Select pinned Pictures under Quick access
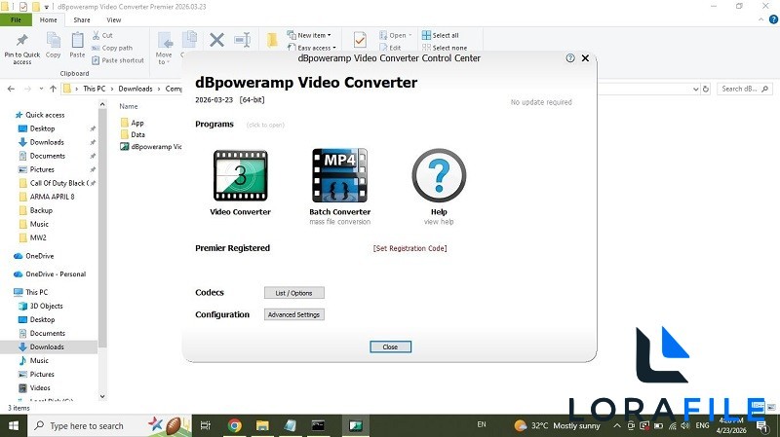Image resolution: width=780 pixels, height=437 pixels. point(42,169)
